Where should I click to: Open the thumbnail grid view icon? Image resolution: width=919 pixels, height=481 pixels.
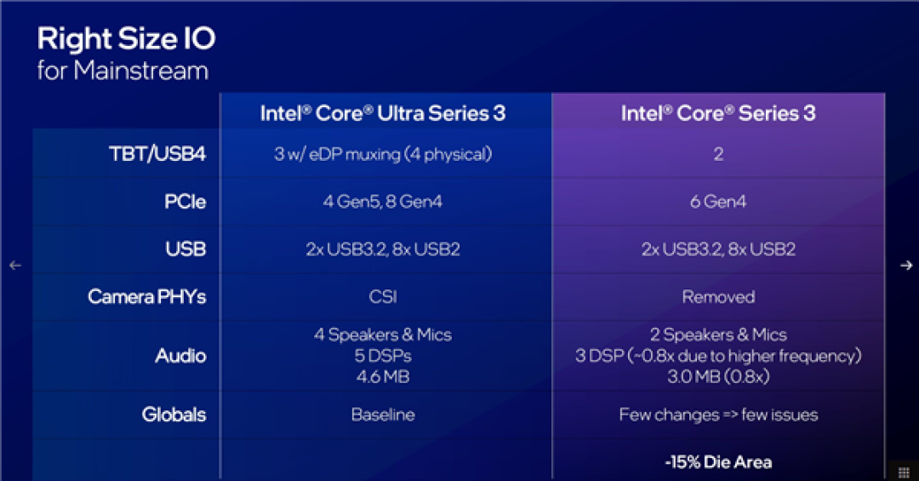[904, 472]
